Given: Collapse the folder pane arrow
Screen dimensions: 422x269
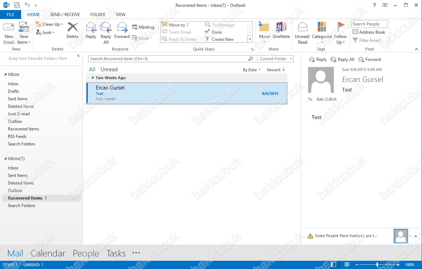Looking at the screenshot, I should coord(78,56).
